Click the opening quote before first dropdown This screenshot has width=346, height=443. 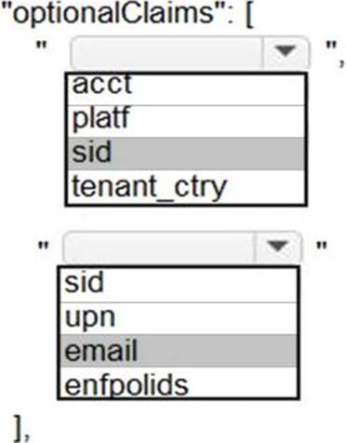(x=41, y=45)
